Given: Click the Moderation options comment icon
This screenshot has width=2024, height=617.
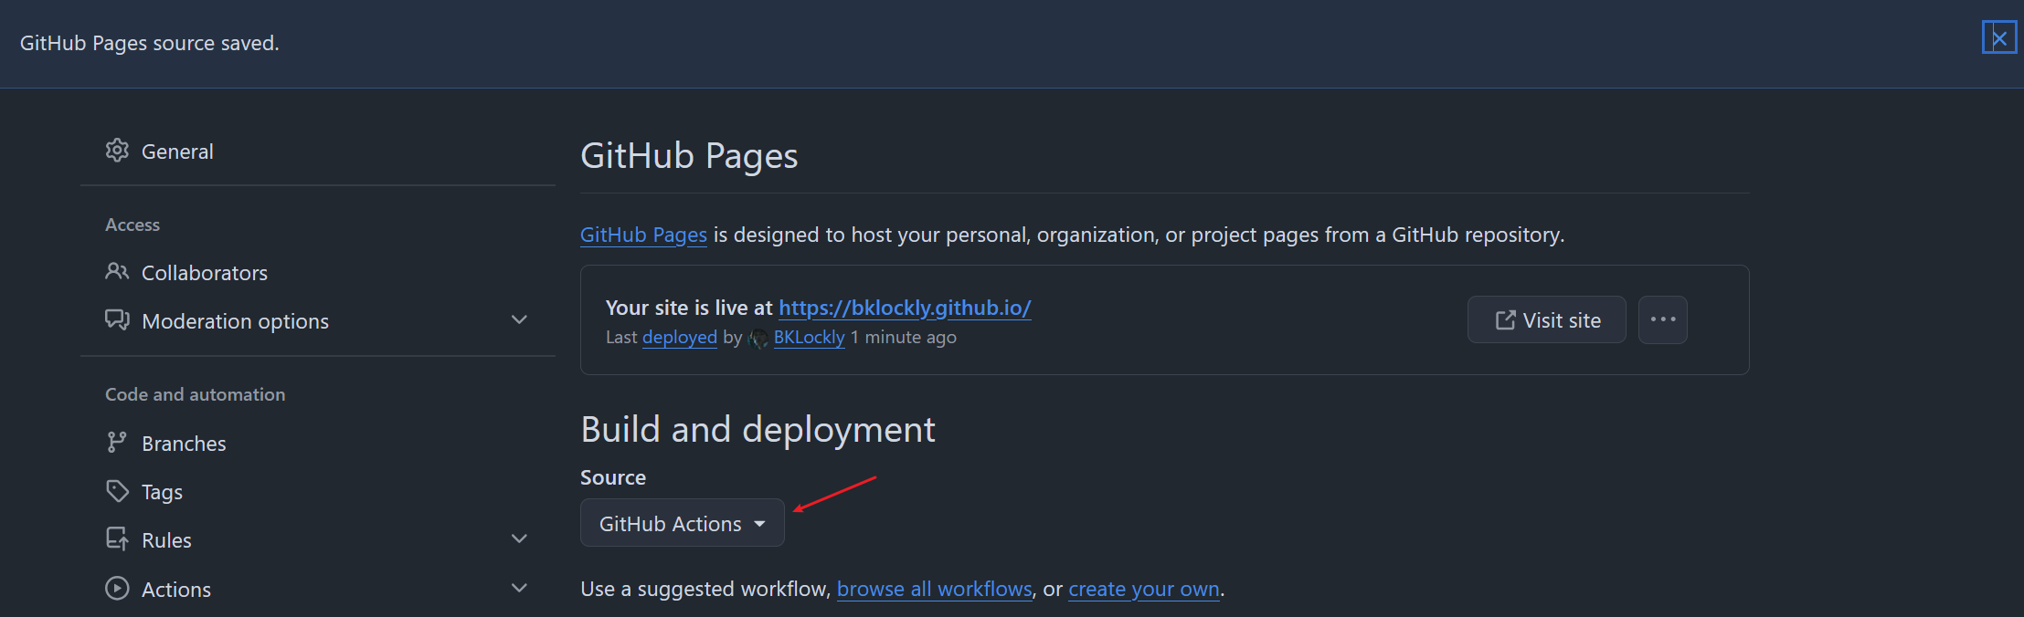Looking at the screenshot, I should [x=117, y=320].
